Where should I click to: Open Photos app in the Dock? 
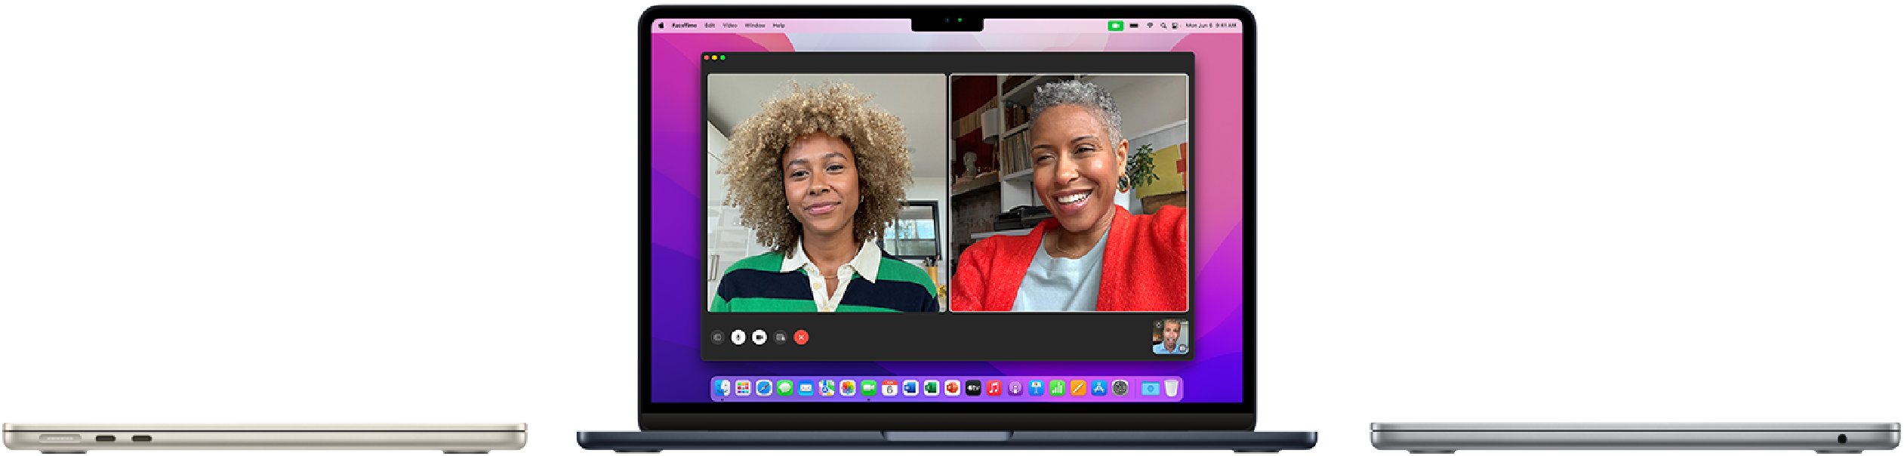(848, 388)
